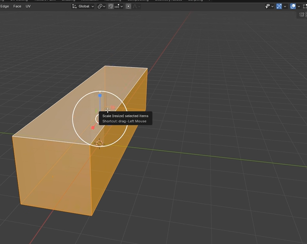Open the UV menu
The width and height of the screenshot is (307, 244).
tap(28, 6)
